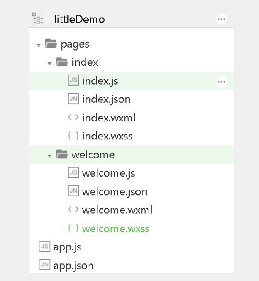Collapse the pages folder arrow
Viewport: 259px width, 281px height.
(38, 45)
